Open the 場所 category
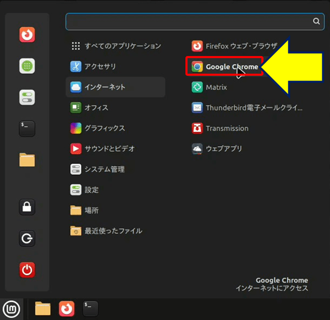Screen dimensions: 330x320 pos(116,211)
